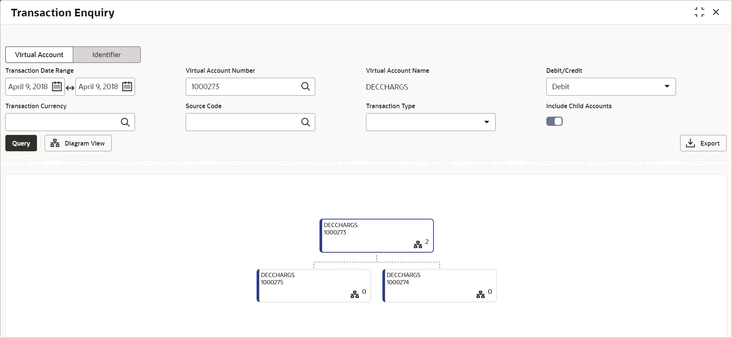
Task: Click the Transaction Currency search icon
Action: pyautogui.click(x=125, y=122)
